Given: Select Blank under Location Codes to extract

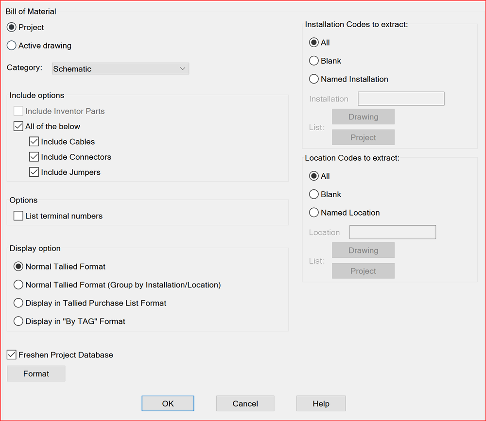Looking at the screenshot, I should [x=313, y=194].
